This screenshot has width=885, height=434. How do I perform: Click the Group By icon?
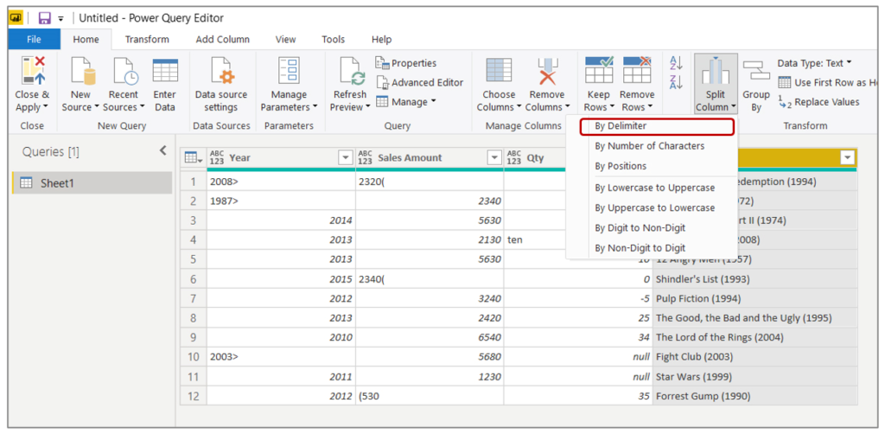pos(756,71)
